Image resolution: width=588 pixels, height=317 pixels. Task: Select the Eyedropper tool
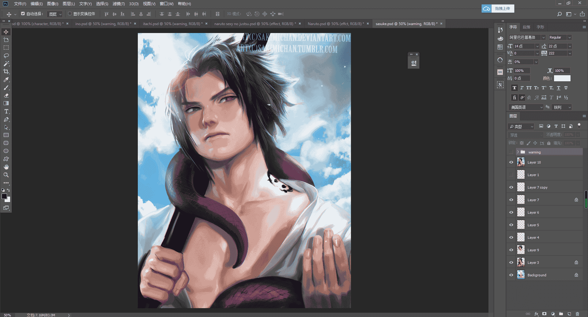coord(6,79)
